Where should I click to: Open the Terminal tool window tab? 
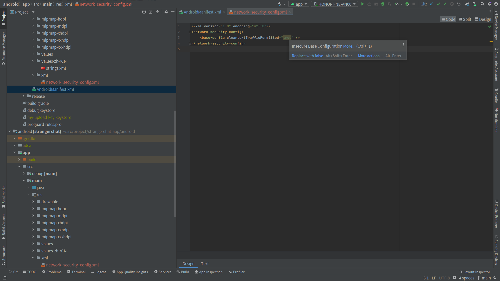point(76,272)
